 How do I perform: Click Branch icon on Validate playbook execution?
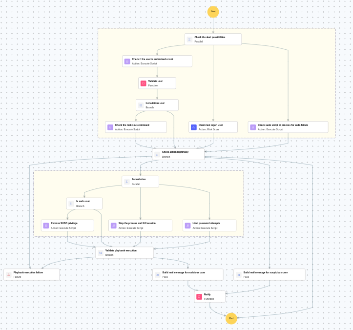(x=101, y=253)
